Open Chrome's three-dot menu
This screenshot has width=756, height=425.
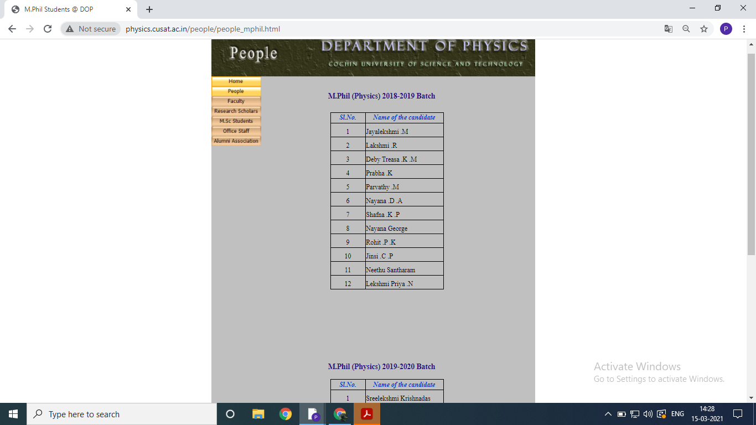744,29
